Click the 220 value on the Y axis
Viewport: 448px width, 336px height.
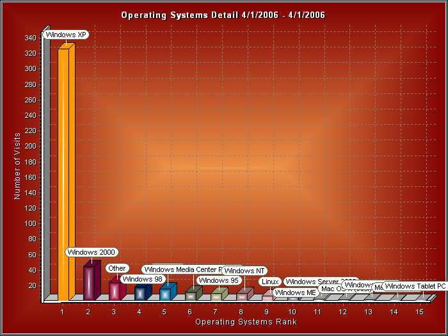[x=31, y=131]
